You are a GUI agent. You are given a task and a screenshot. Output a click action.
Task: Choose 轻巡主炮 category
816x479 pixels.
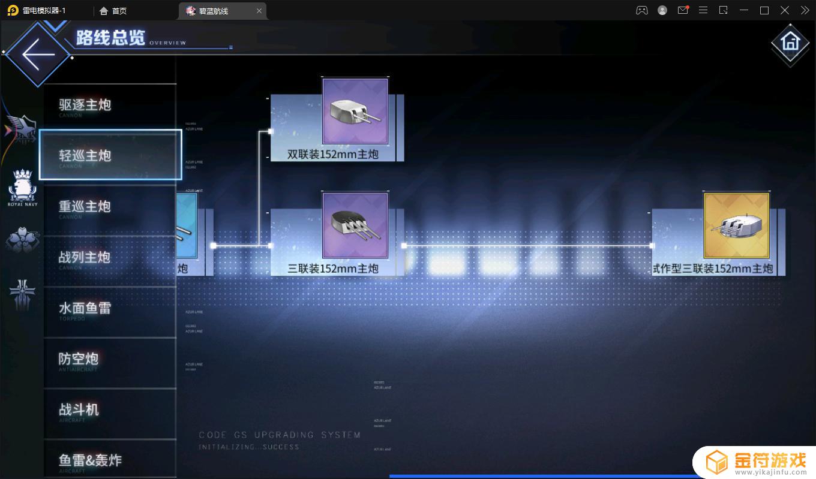tap(110, 155)
